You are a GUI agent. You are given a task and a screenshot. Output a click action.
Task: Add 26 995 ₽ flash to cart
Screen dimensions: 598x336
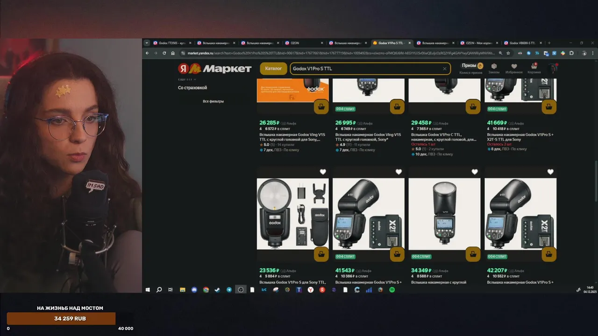point(397,106)
